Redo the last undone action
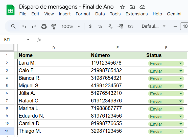Screen dimensions: 188x137 coord(34,26)
